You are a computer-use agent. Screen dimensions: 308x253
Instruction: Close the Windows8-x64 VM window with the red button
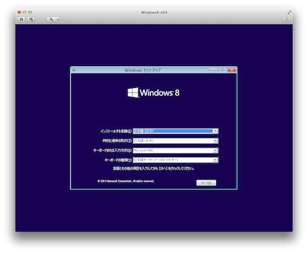pyautogui.click(x=19, y=12)
